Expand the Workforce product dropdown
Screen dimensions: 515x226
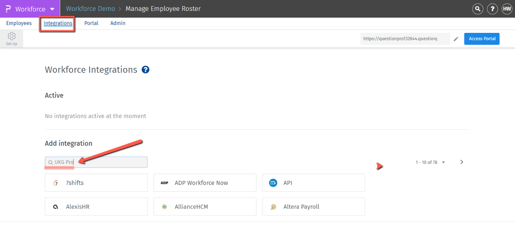[x=52, y=9]
